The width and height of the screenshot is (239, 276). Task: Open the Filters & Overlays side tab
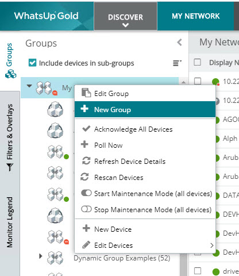click(10, 137)
